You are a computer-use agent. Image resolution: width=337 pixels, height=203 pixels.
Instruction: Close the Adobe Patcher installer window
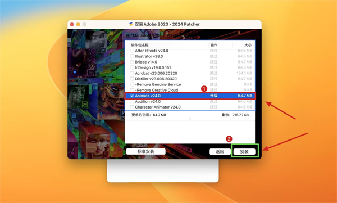pos(72,25)
